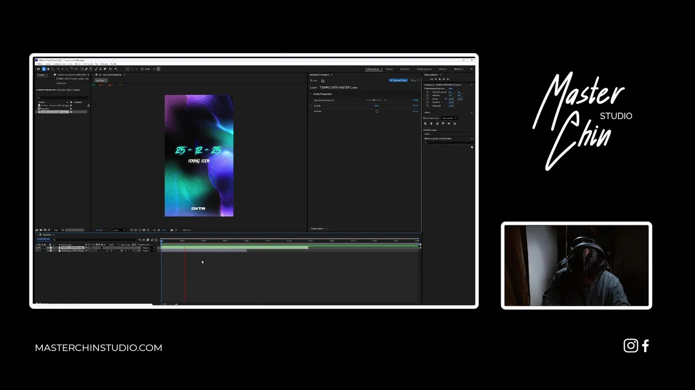Select the Type text tool
Viewport: 695px width, 390px height.
91,69
